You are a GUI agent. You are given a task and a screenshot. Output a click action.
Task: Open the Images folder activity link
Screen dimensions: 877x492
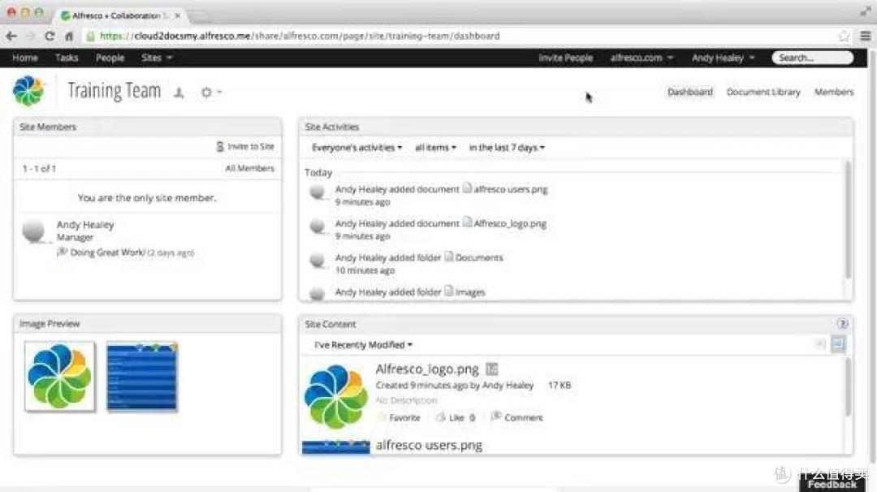[x=470, y=292]
